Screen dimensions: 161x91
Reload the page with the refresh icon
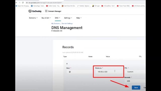(x=23, y=3)
